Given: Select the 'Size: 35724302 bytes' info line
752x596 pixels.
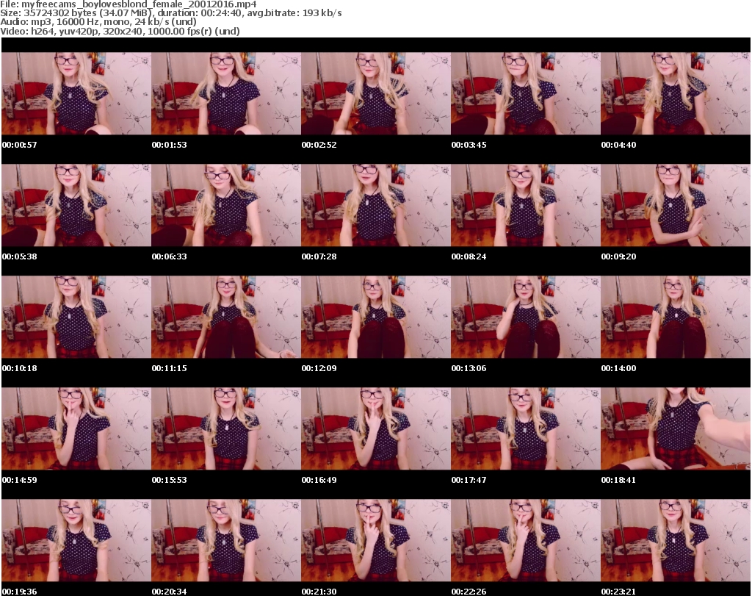Looking at the screenshot, I should tap(170, 13).
